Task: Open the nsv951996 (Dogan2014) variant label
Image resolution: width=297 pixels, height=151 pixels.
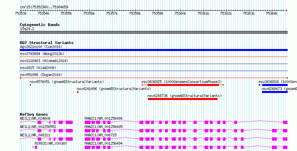Action: (x=41, y=75)
